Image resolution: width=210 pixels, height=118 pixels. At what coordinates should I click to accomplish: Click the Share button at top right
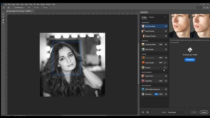pos(199,8)
